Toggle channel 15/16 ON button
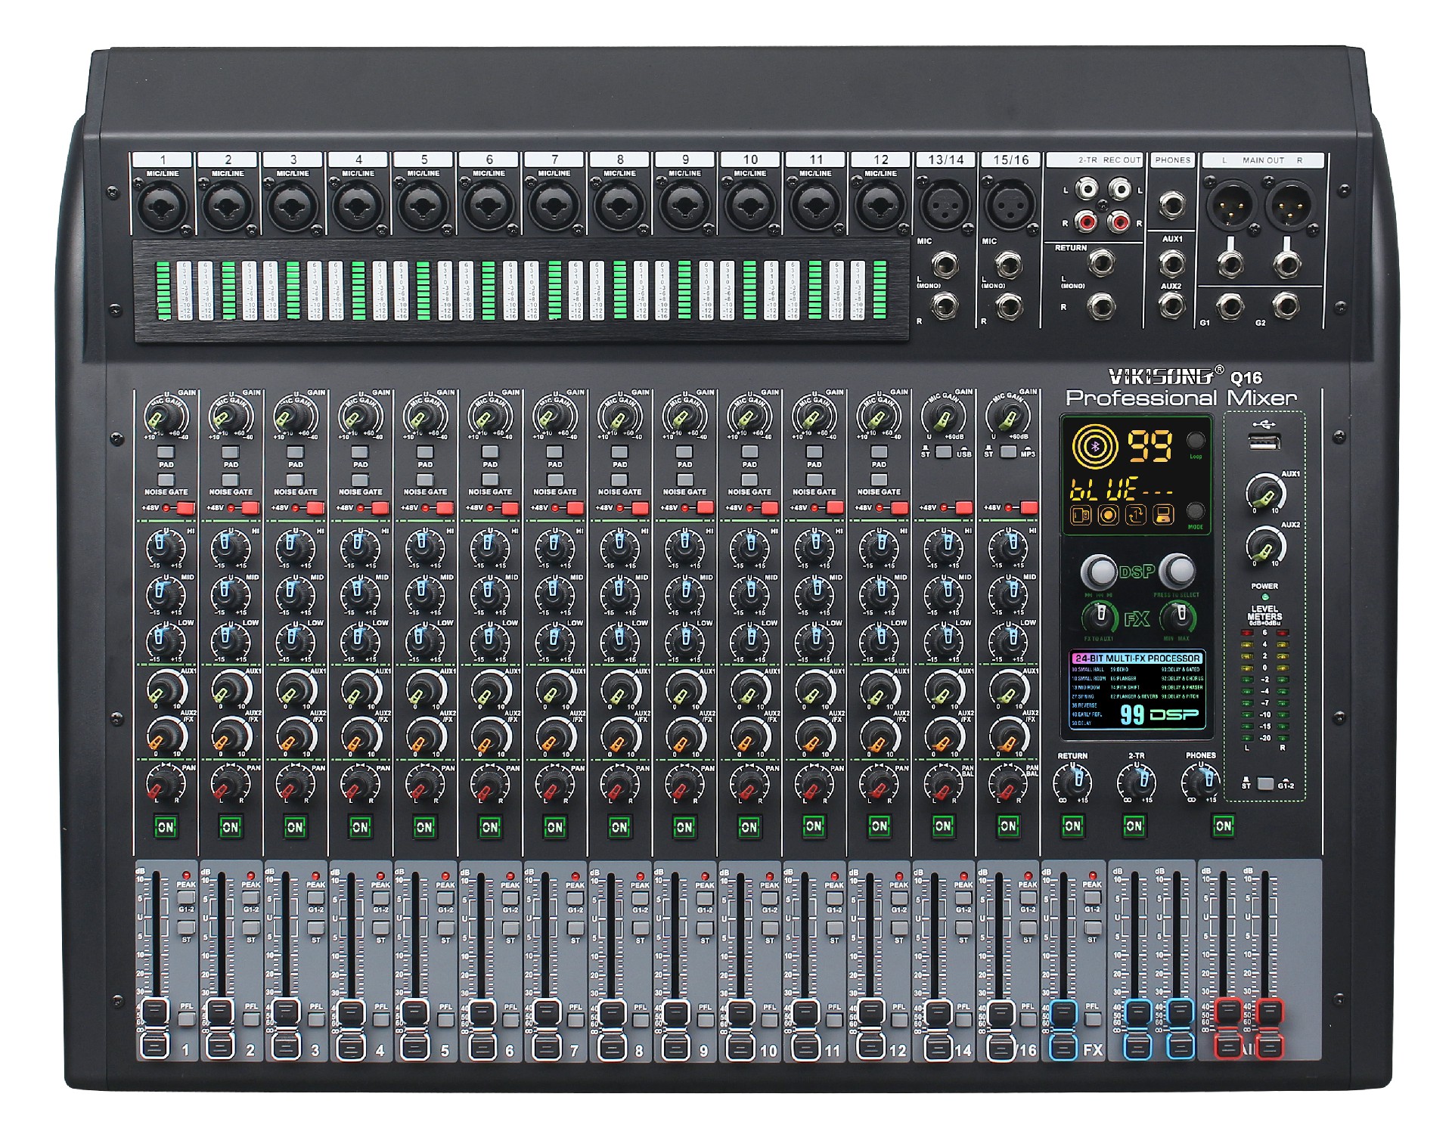 [1008, 826]
